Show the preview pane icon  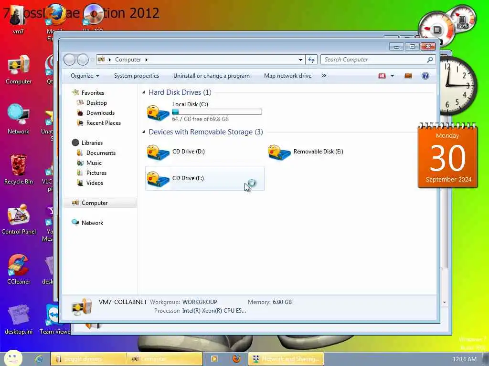408,76
